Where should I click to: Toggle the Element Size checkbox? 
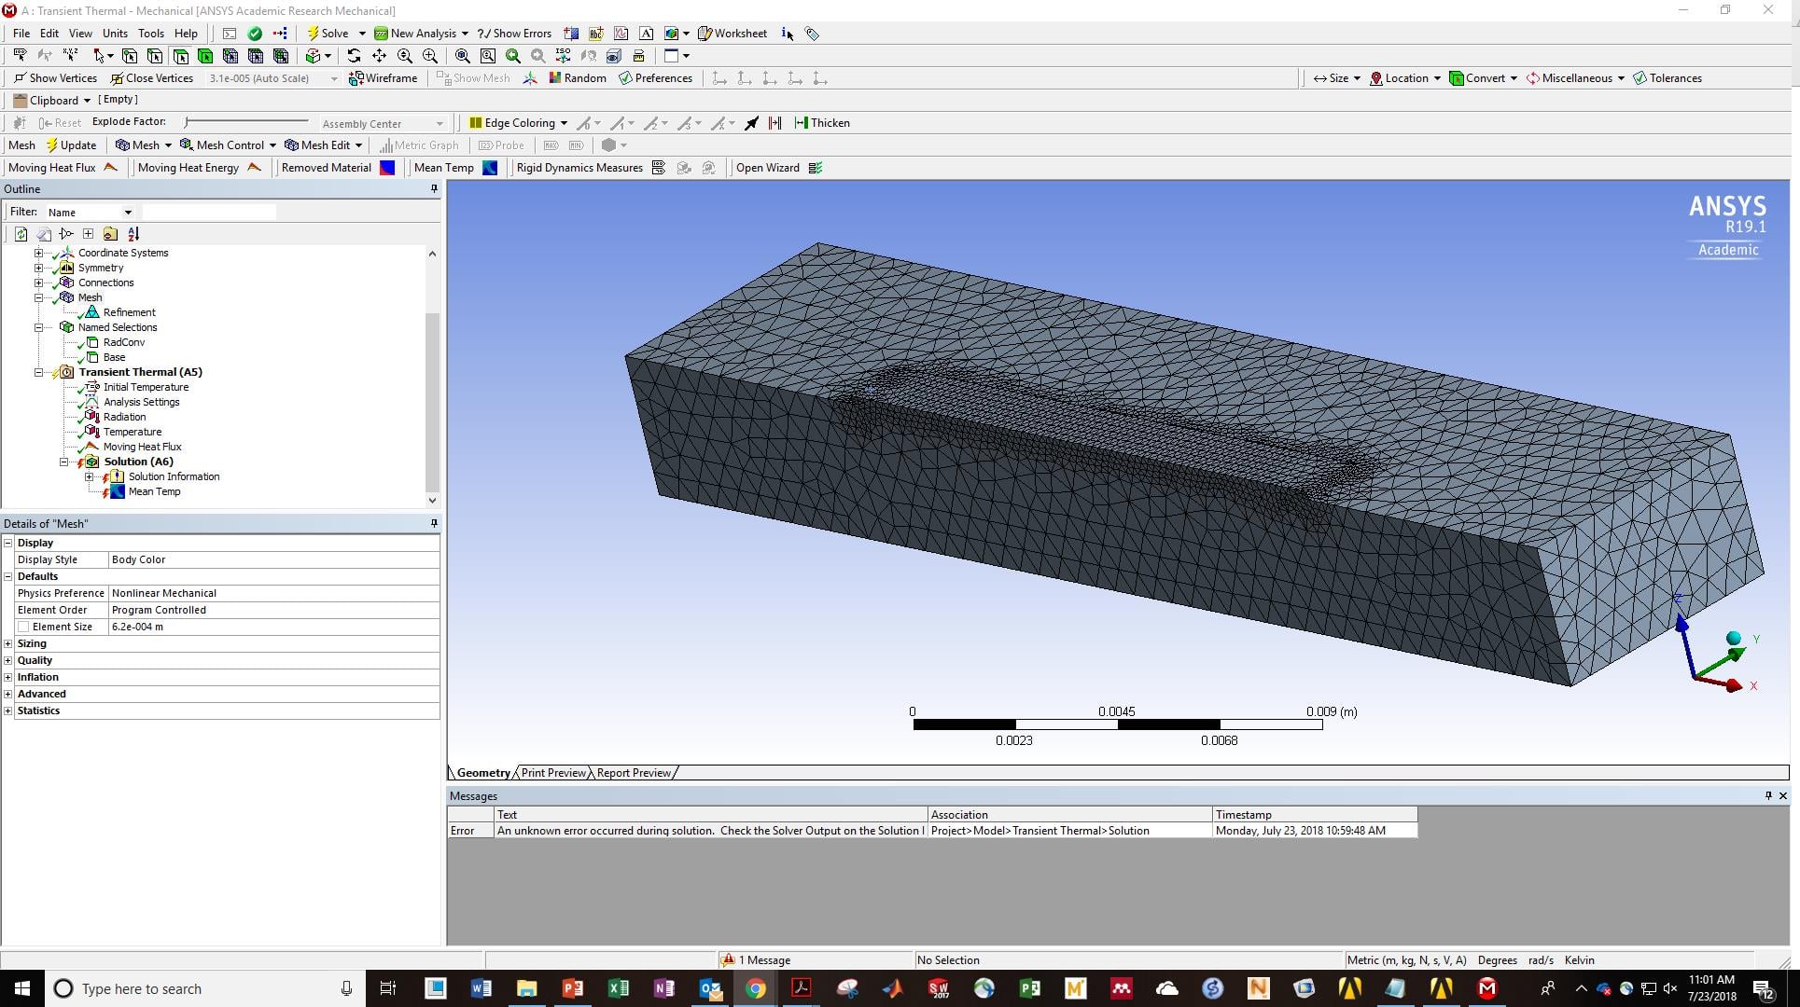(24, 628)
